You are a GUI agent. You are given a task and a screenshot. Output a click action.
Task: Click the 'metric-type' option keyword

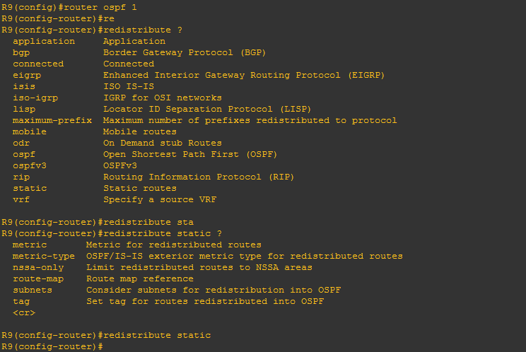point(44,257)
